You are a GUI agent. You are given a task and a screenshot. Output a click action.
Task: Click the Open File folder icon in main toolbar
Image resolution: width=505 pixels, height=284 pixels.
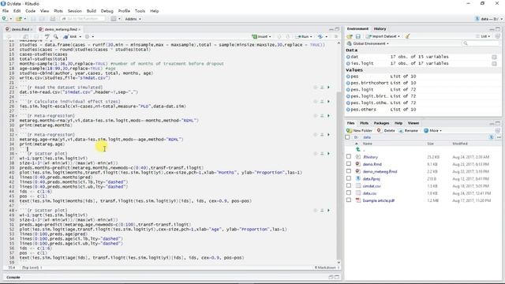tap(19, 19)
